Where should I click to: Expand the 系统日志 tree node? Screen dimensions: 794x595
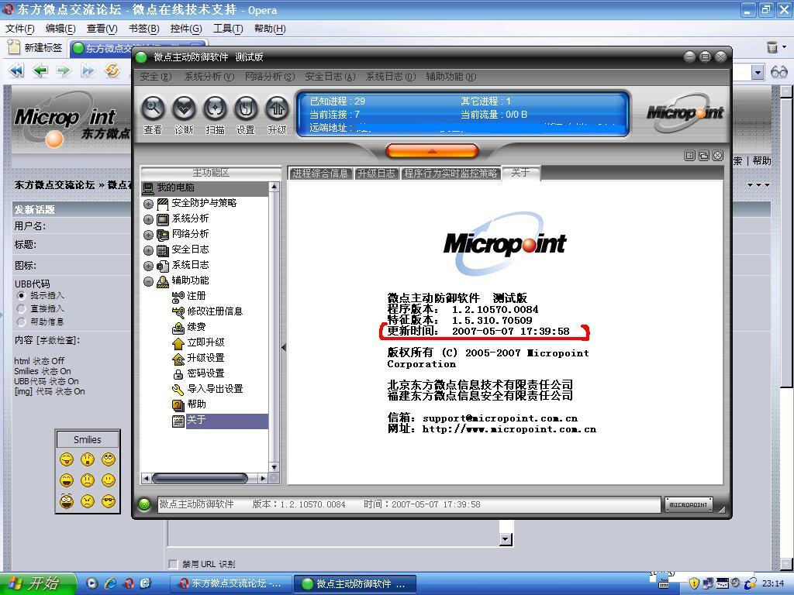pyautogui.click(x=148, y=266)
